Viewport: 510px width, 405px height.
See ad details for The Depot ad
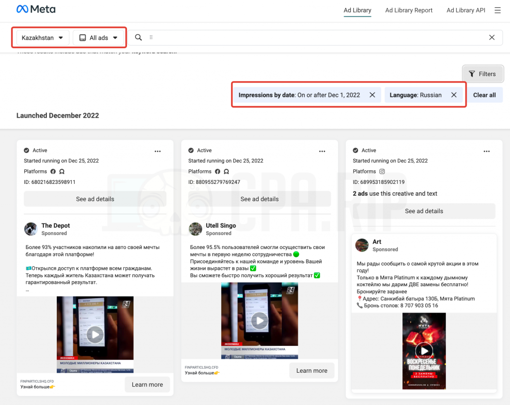point(95,199)
